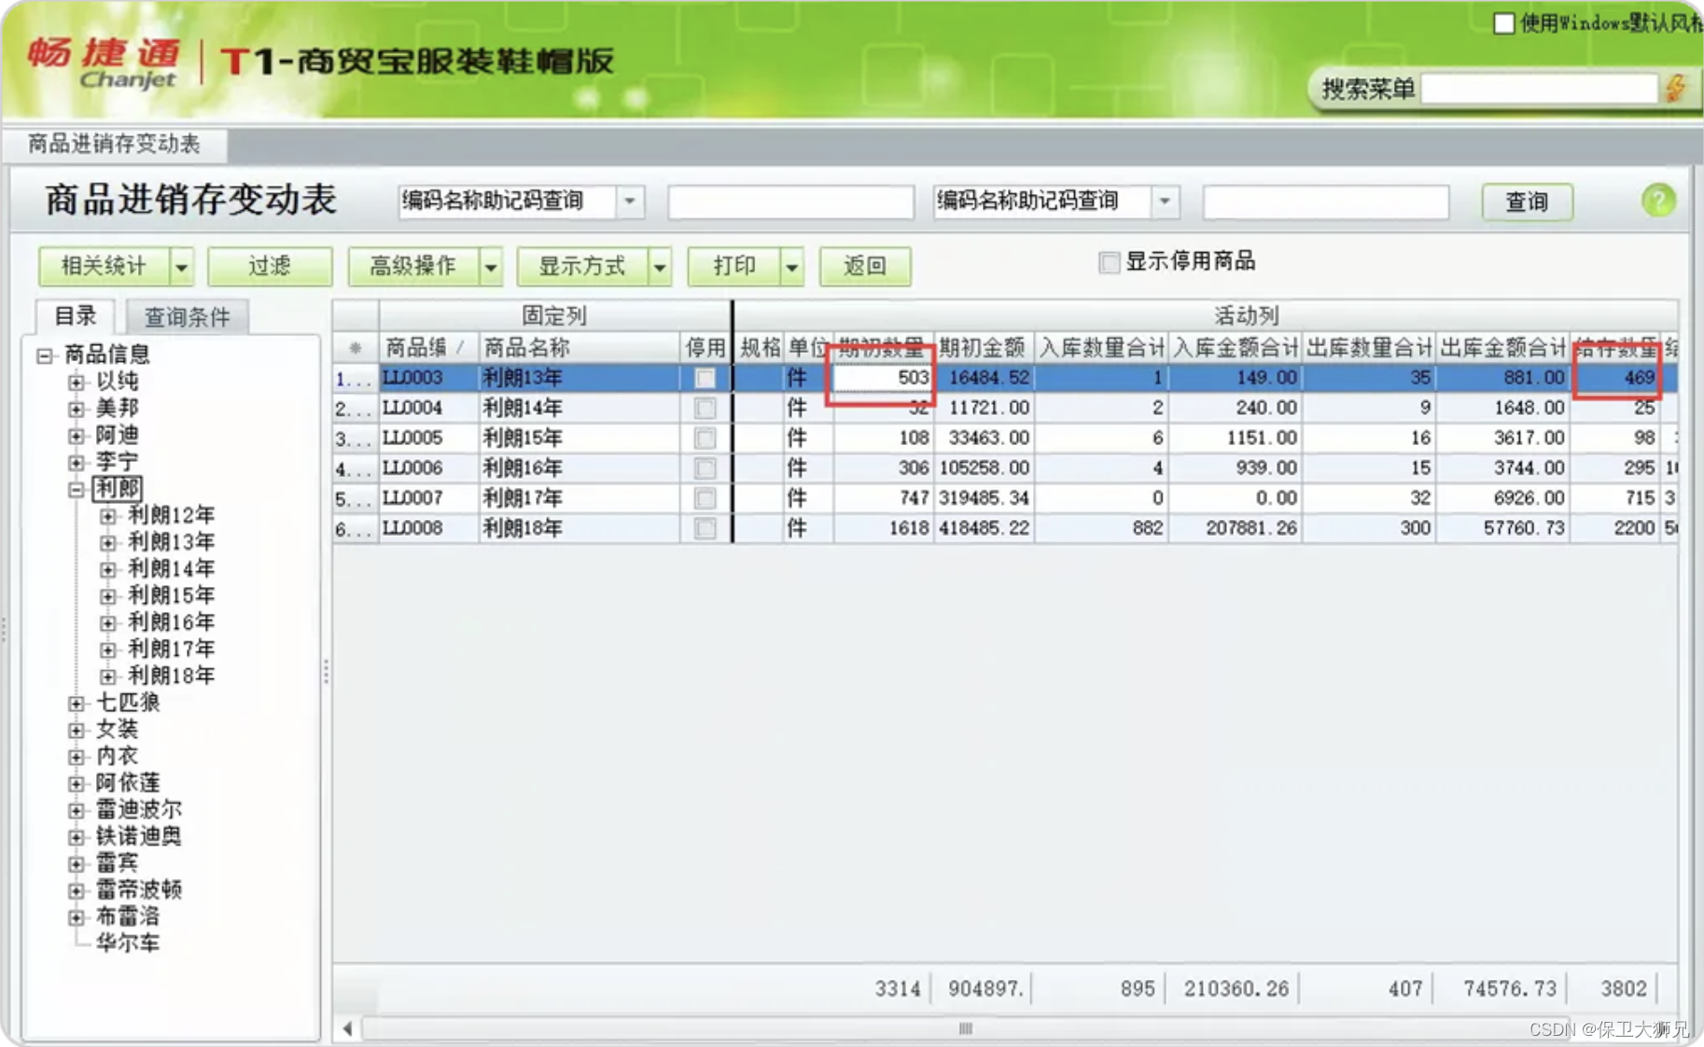Expand the 利朗12年 tree node
This screenshot has height=1047, width=1704.
[108, 516]
